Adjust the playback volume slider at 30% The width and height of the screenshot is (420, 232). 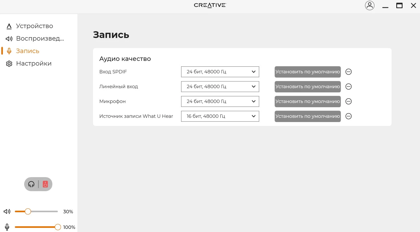point(28,211)
